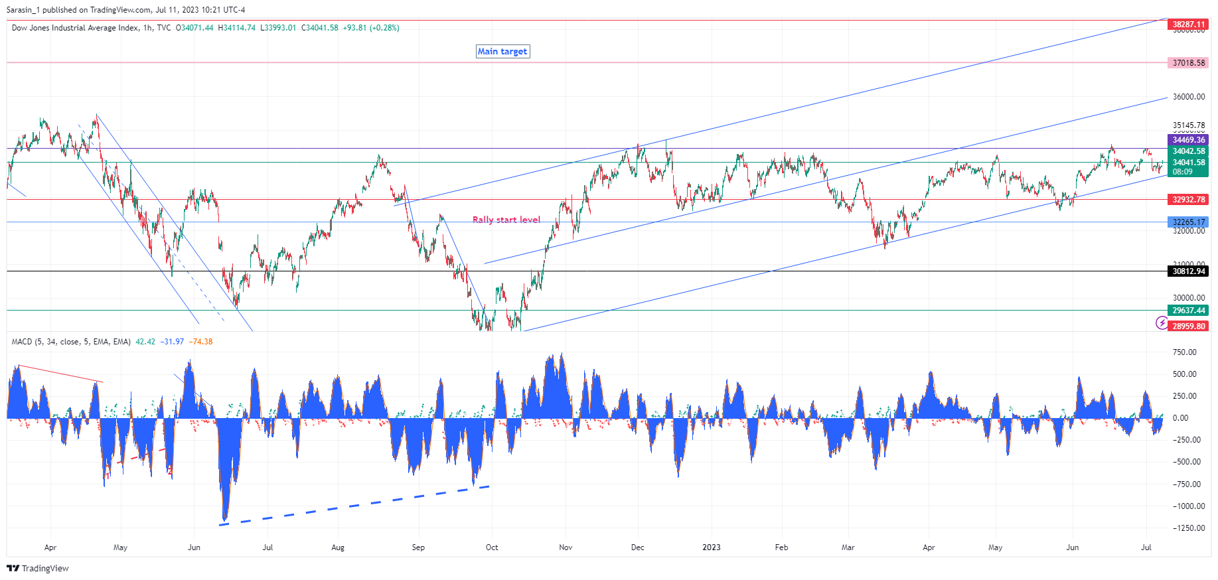This screenshot has width=1218, height=580.
Task: Select the "Main target" annotation box
Action: (502, 52)
